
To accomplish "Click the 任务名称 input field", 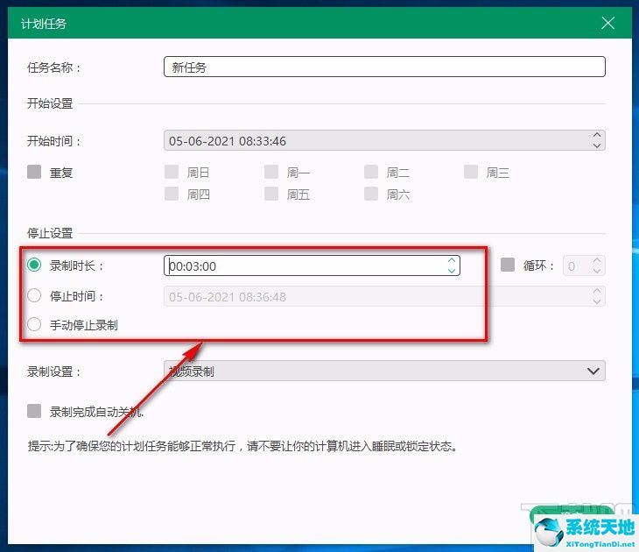I will 384,67.
